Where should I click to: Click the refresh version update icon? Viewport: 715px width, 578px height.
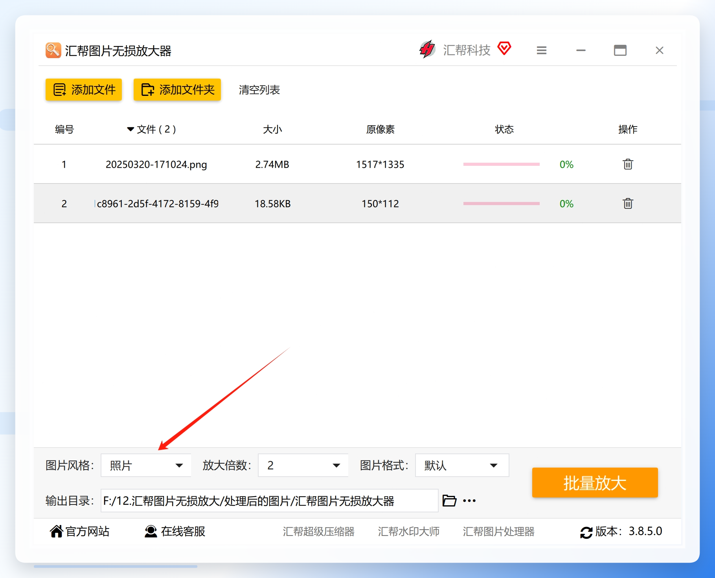586,532
